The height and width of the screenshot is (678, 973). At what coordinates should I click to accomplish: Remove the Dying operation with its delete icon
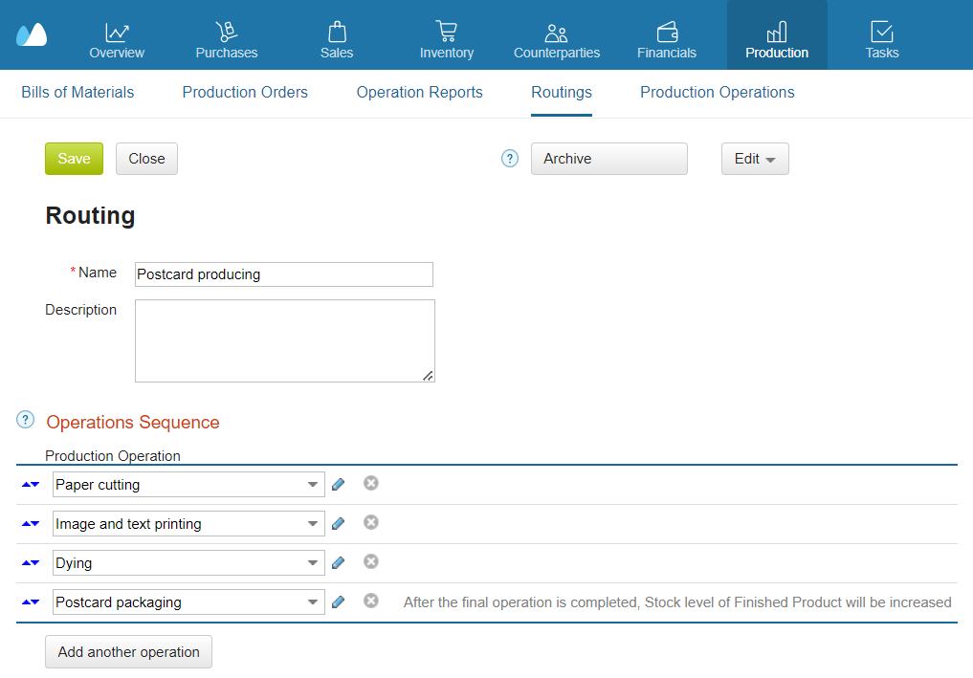pyautogui.click(x=371, y=562)
